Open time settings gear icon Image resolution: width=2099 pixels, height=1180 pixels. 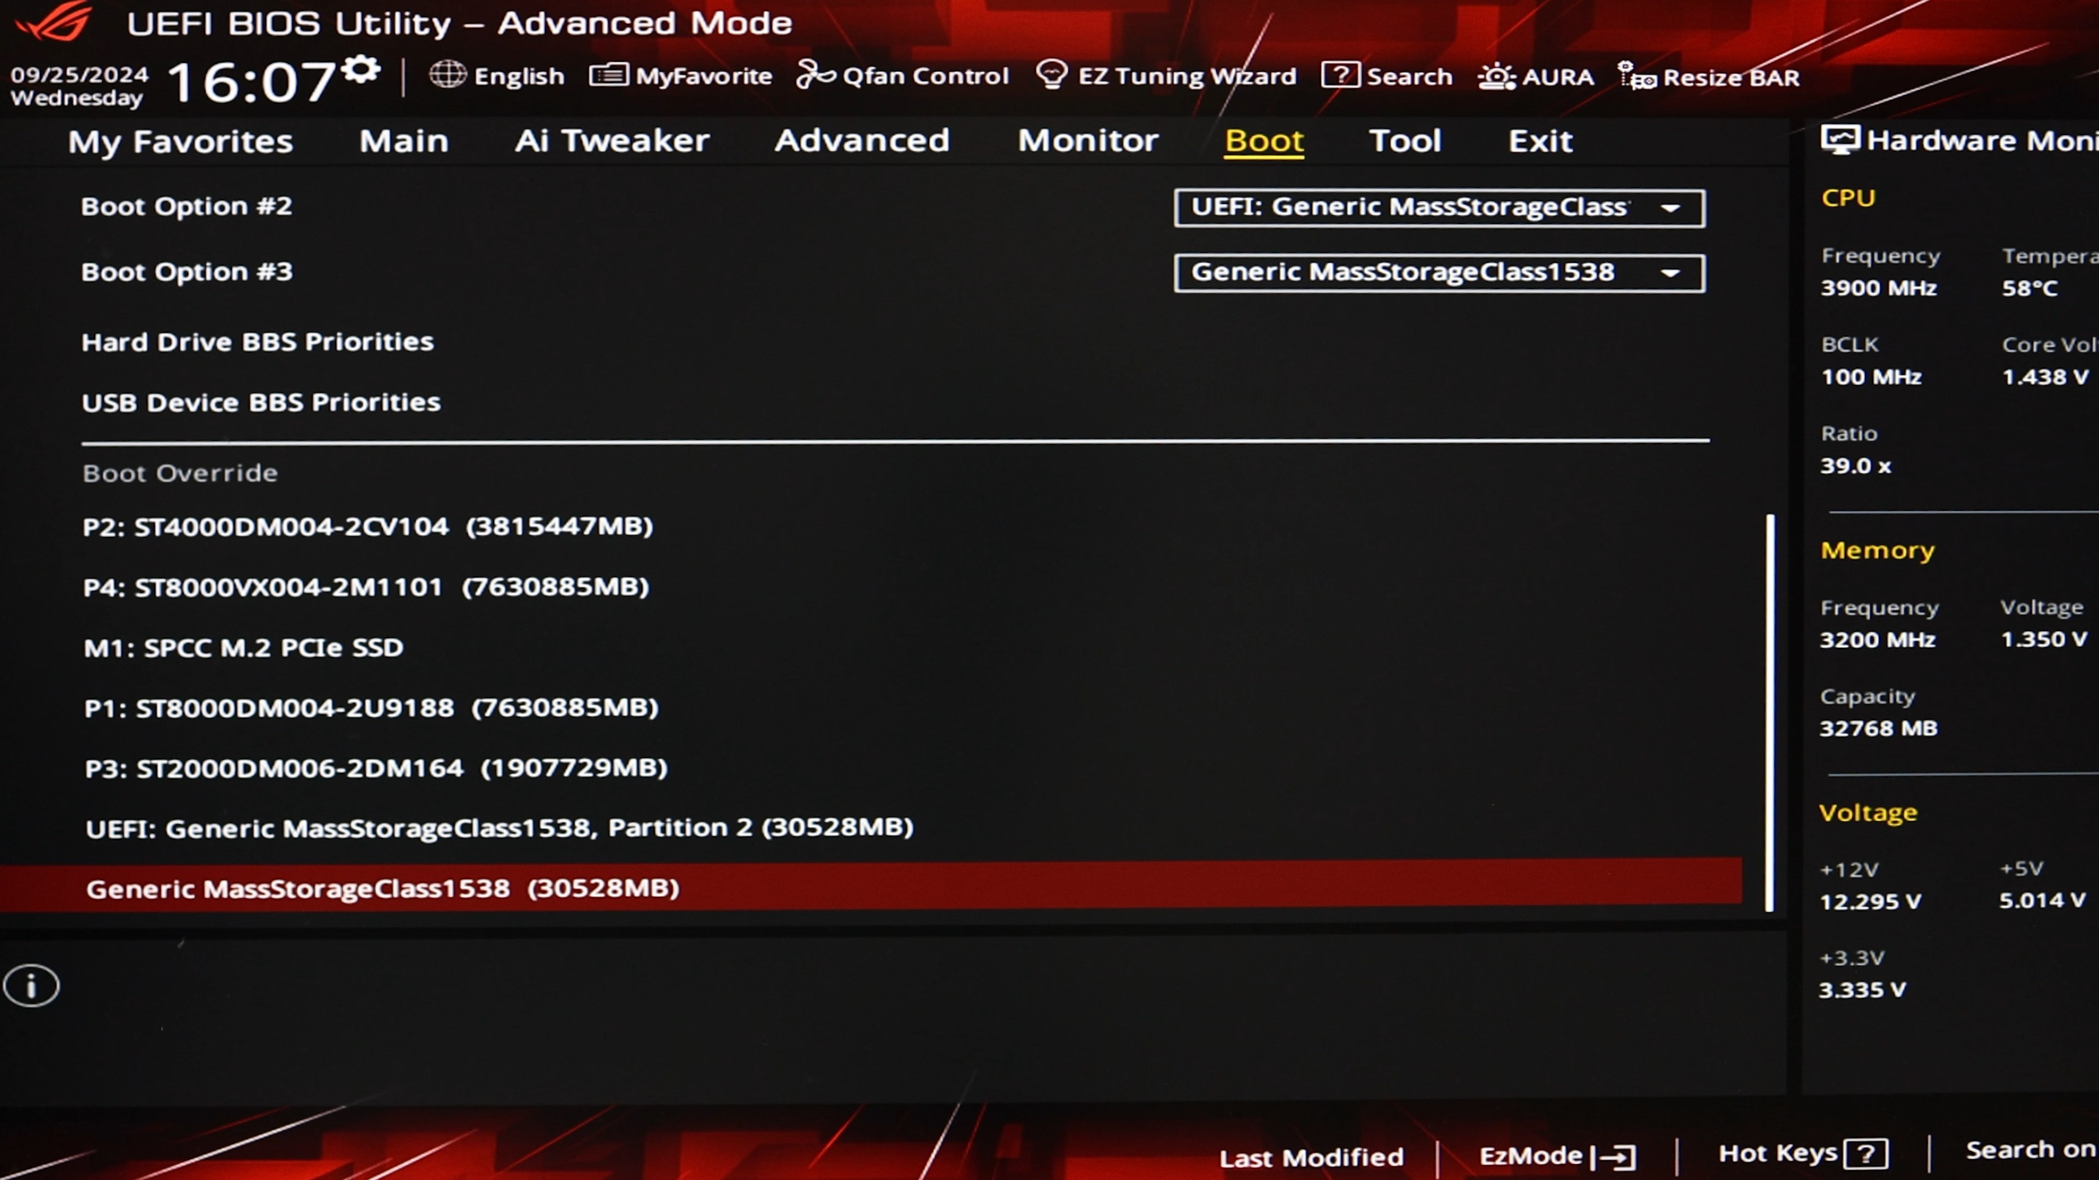tap(360, 69)
